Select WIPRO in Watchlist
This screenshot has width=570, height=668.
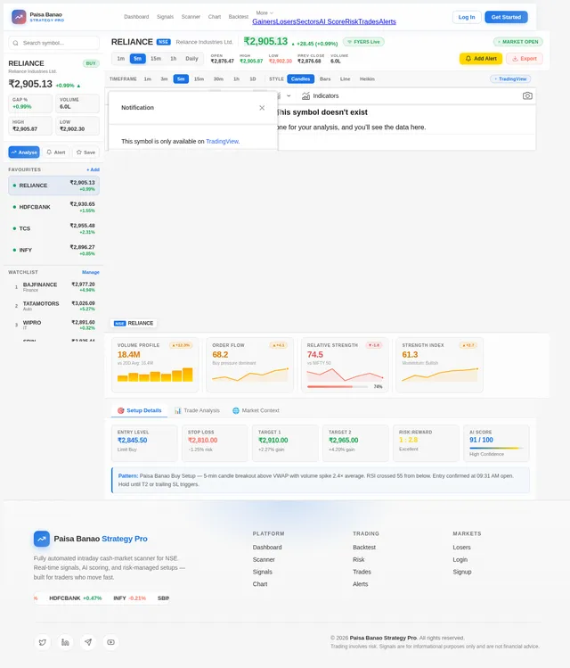click(x=54, y=325)
